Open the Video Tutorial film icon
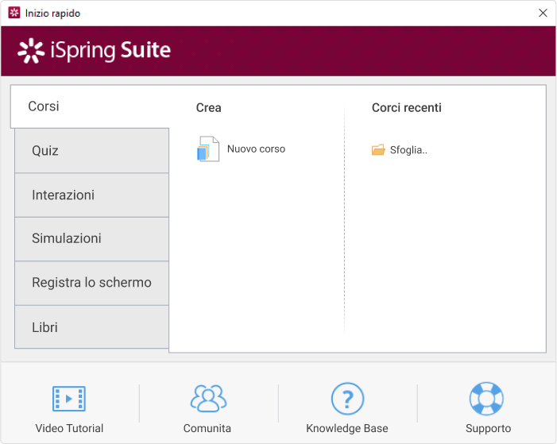This screenshot has width=557, height=444. [x=69, y=399]
